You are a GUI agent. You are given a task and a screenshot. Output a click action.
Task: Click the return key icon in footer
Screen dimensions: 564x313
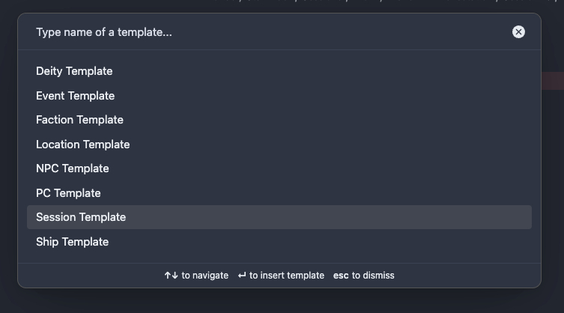[242, 276]
